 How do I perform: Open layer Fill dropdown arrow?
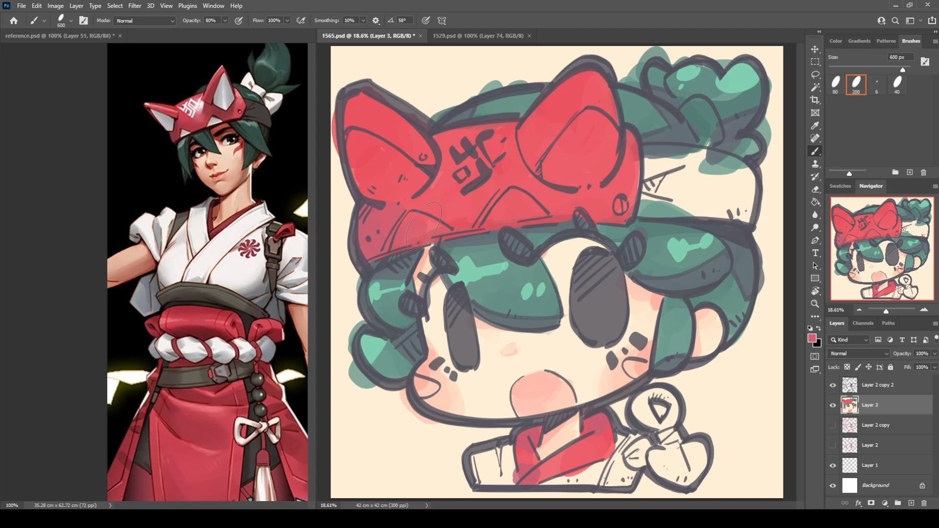pos(935,367)
